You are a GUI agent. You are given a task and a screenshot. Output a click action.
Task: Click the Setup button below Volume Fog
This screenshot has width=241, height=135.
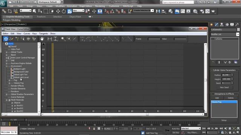coord(224,120)
